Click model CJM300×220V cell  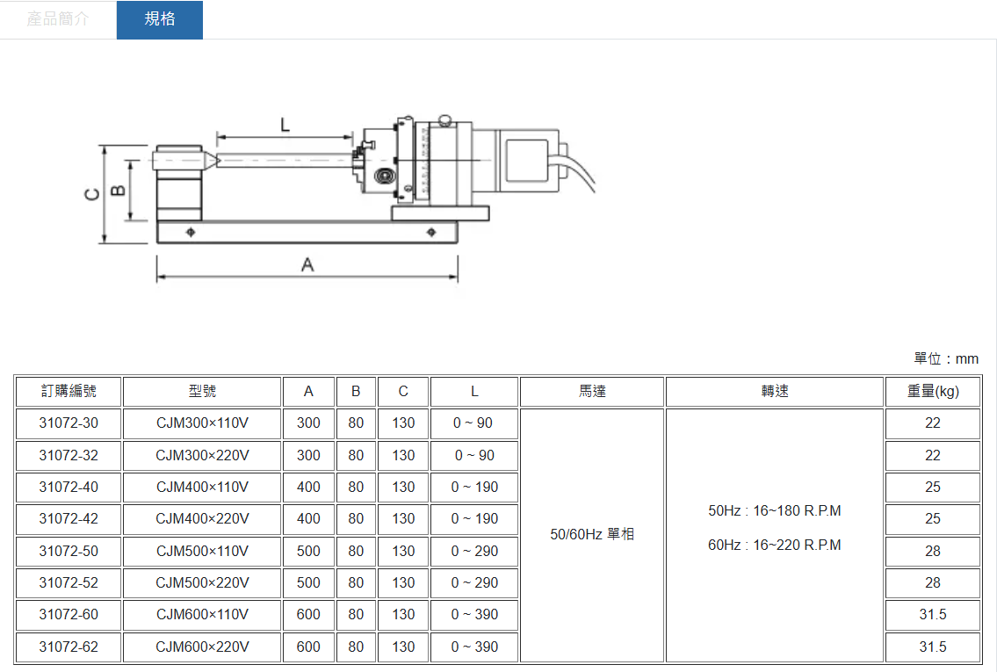pyautogui.click(x=202, y=455)
